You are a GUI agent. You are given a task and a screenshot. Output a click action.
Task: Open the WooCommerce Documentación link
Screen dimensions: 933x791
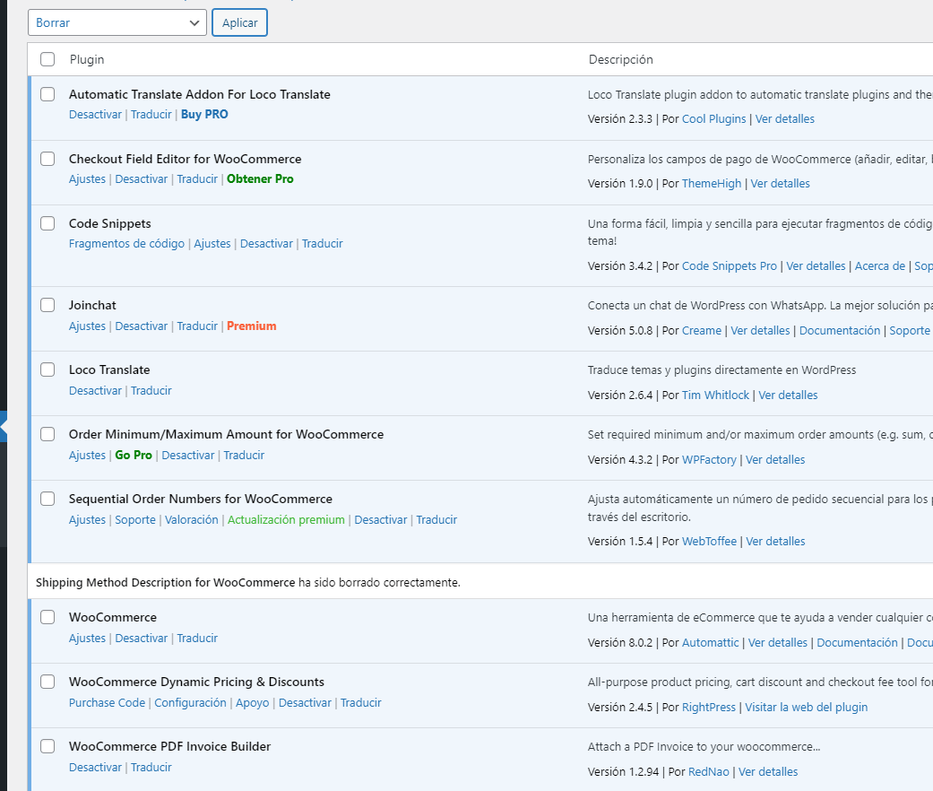858,643
